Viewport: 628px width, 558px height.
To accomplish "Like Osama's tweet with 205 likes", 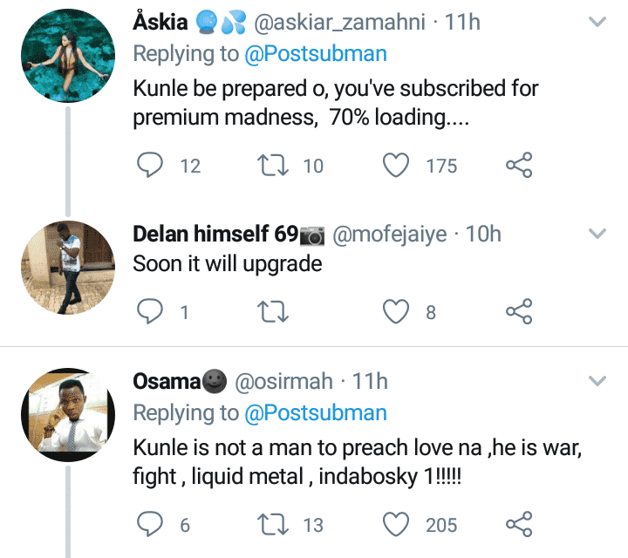I will pyautogui.click(x=398, y=524).
